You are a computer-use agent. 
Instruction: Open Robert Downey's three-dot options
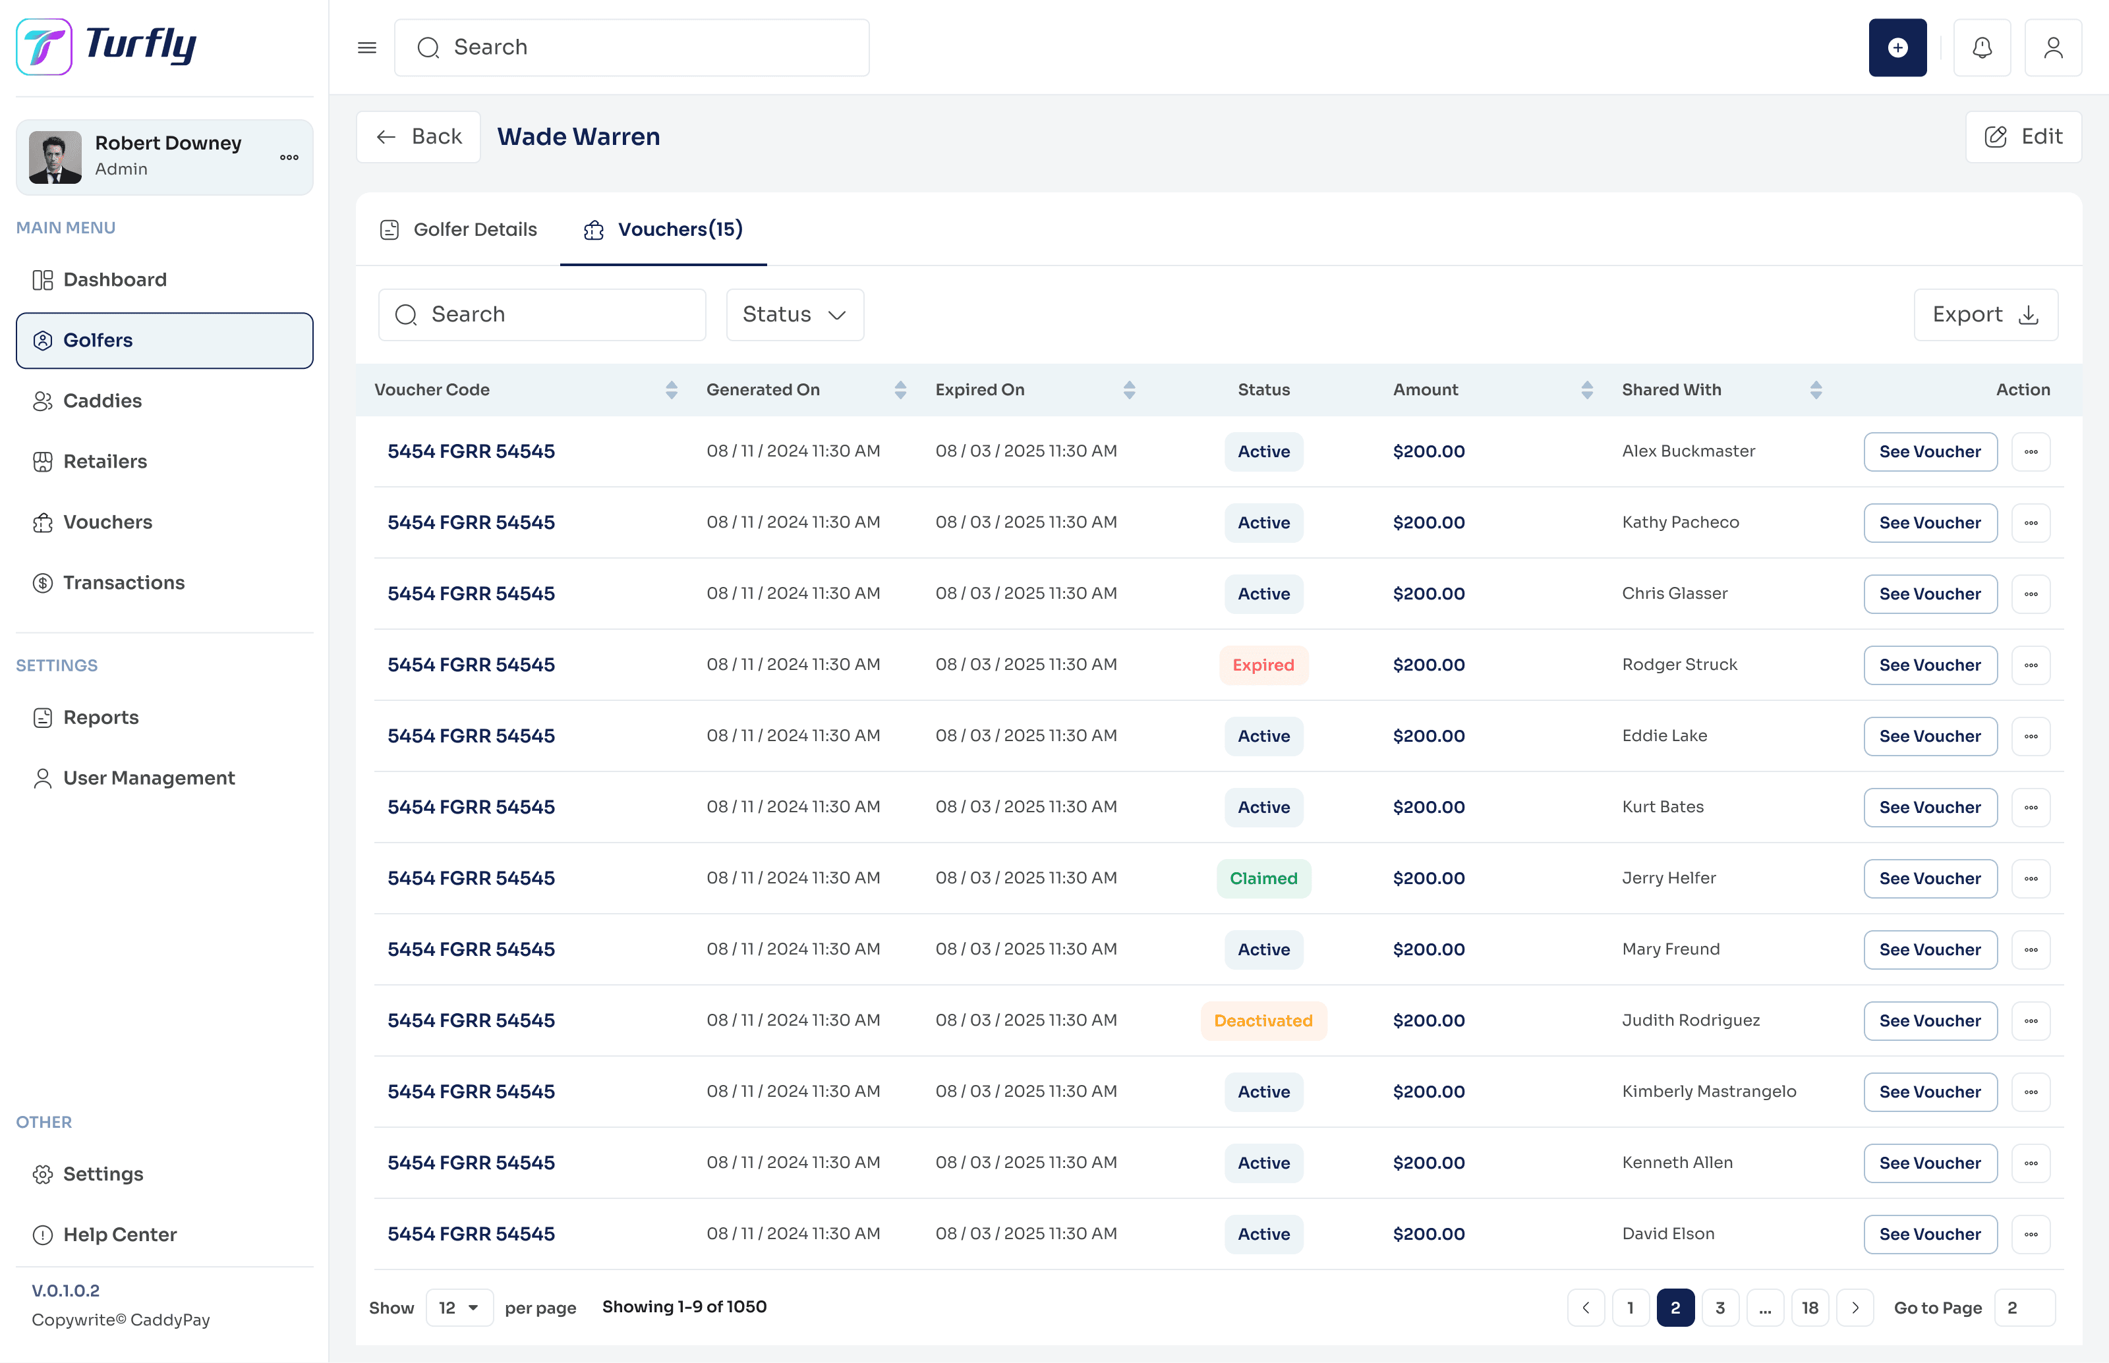(x=289, y=157)
